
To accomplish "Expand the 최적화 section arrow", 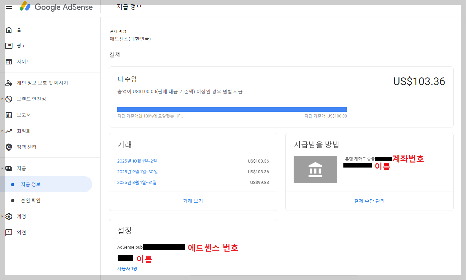I will [x=2, y=131].
